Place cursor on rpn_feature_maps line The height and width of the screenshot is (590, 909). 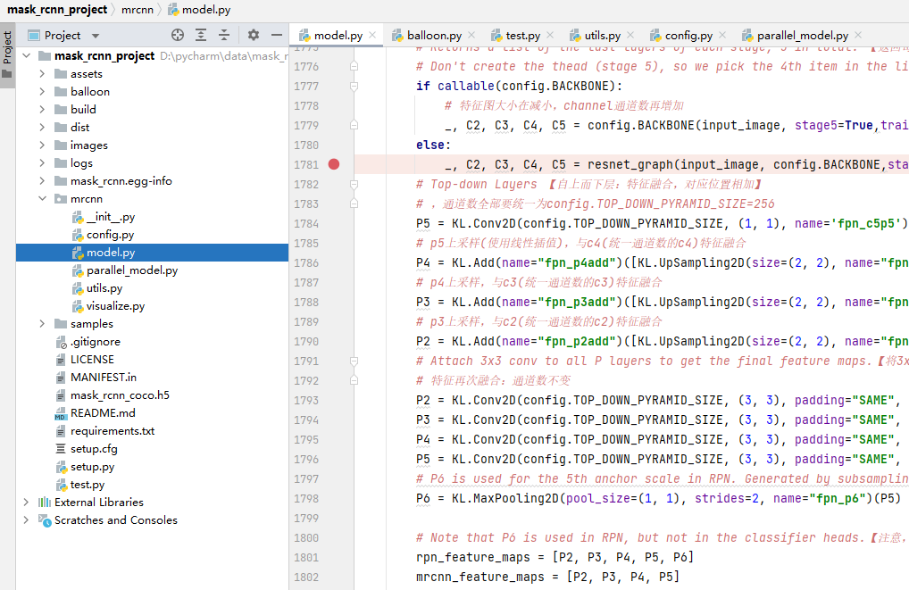point(555,558)
